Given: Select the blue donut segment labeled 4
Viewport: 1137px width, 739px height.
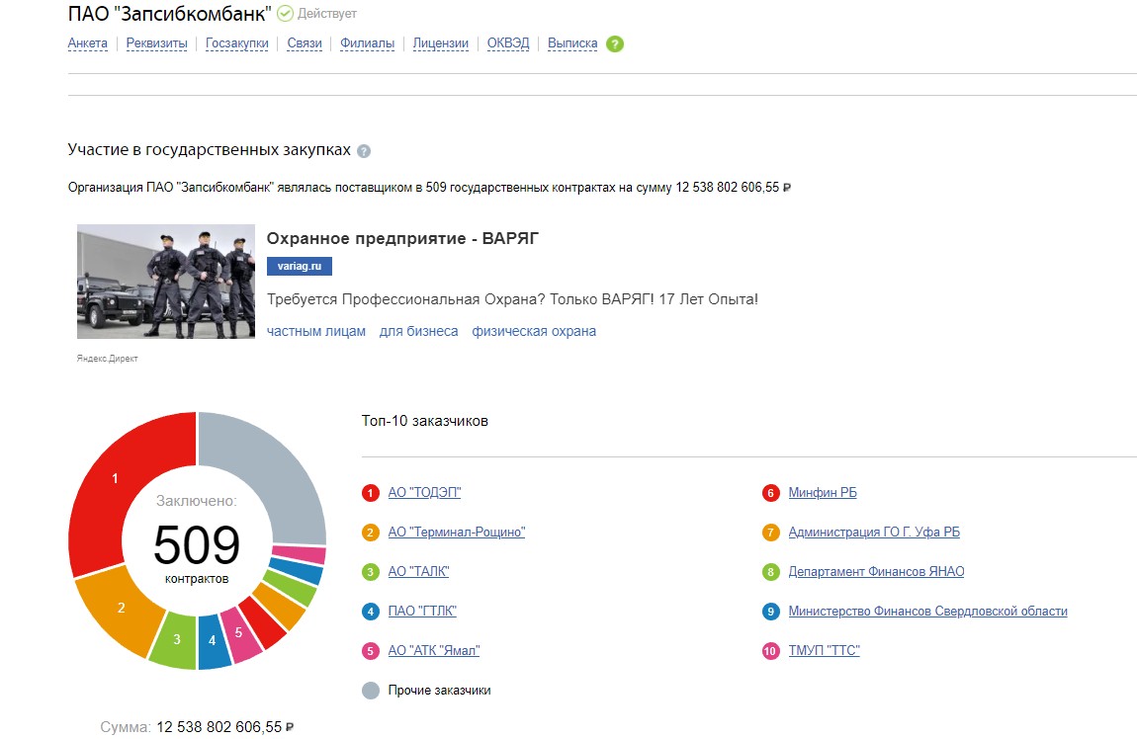Looking at the screenshot, I should 214,641.
